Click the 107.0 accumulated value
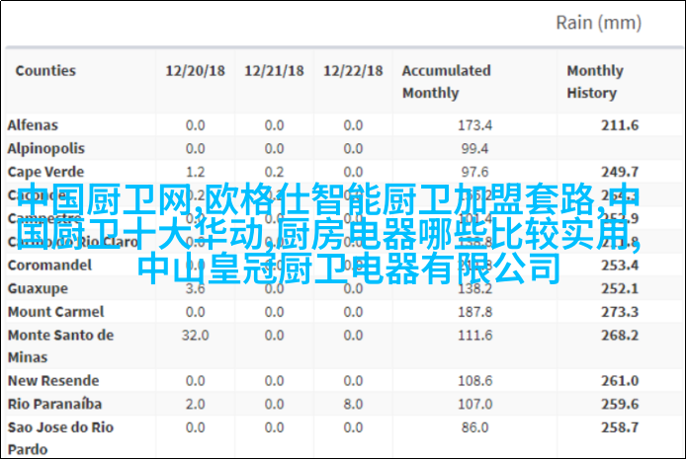This screenshot has height=460, width=687. click(x=474, y=404)
